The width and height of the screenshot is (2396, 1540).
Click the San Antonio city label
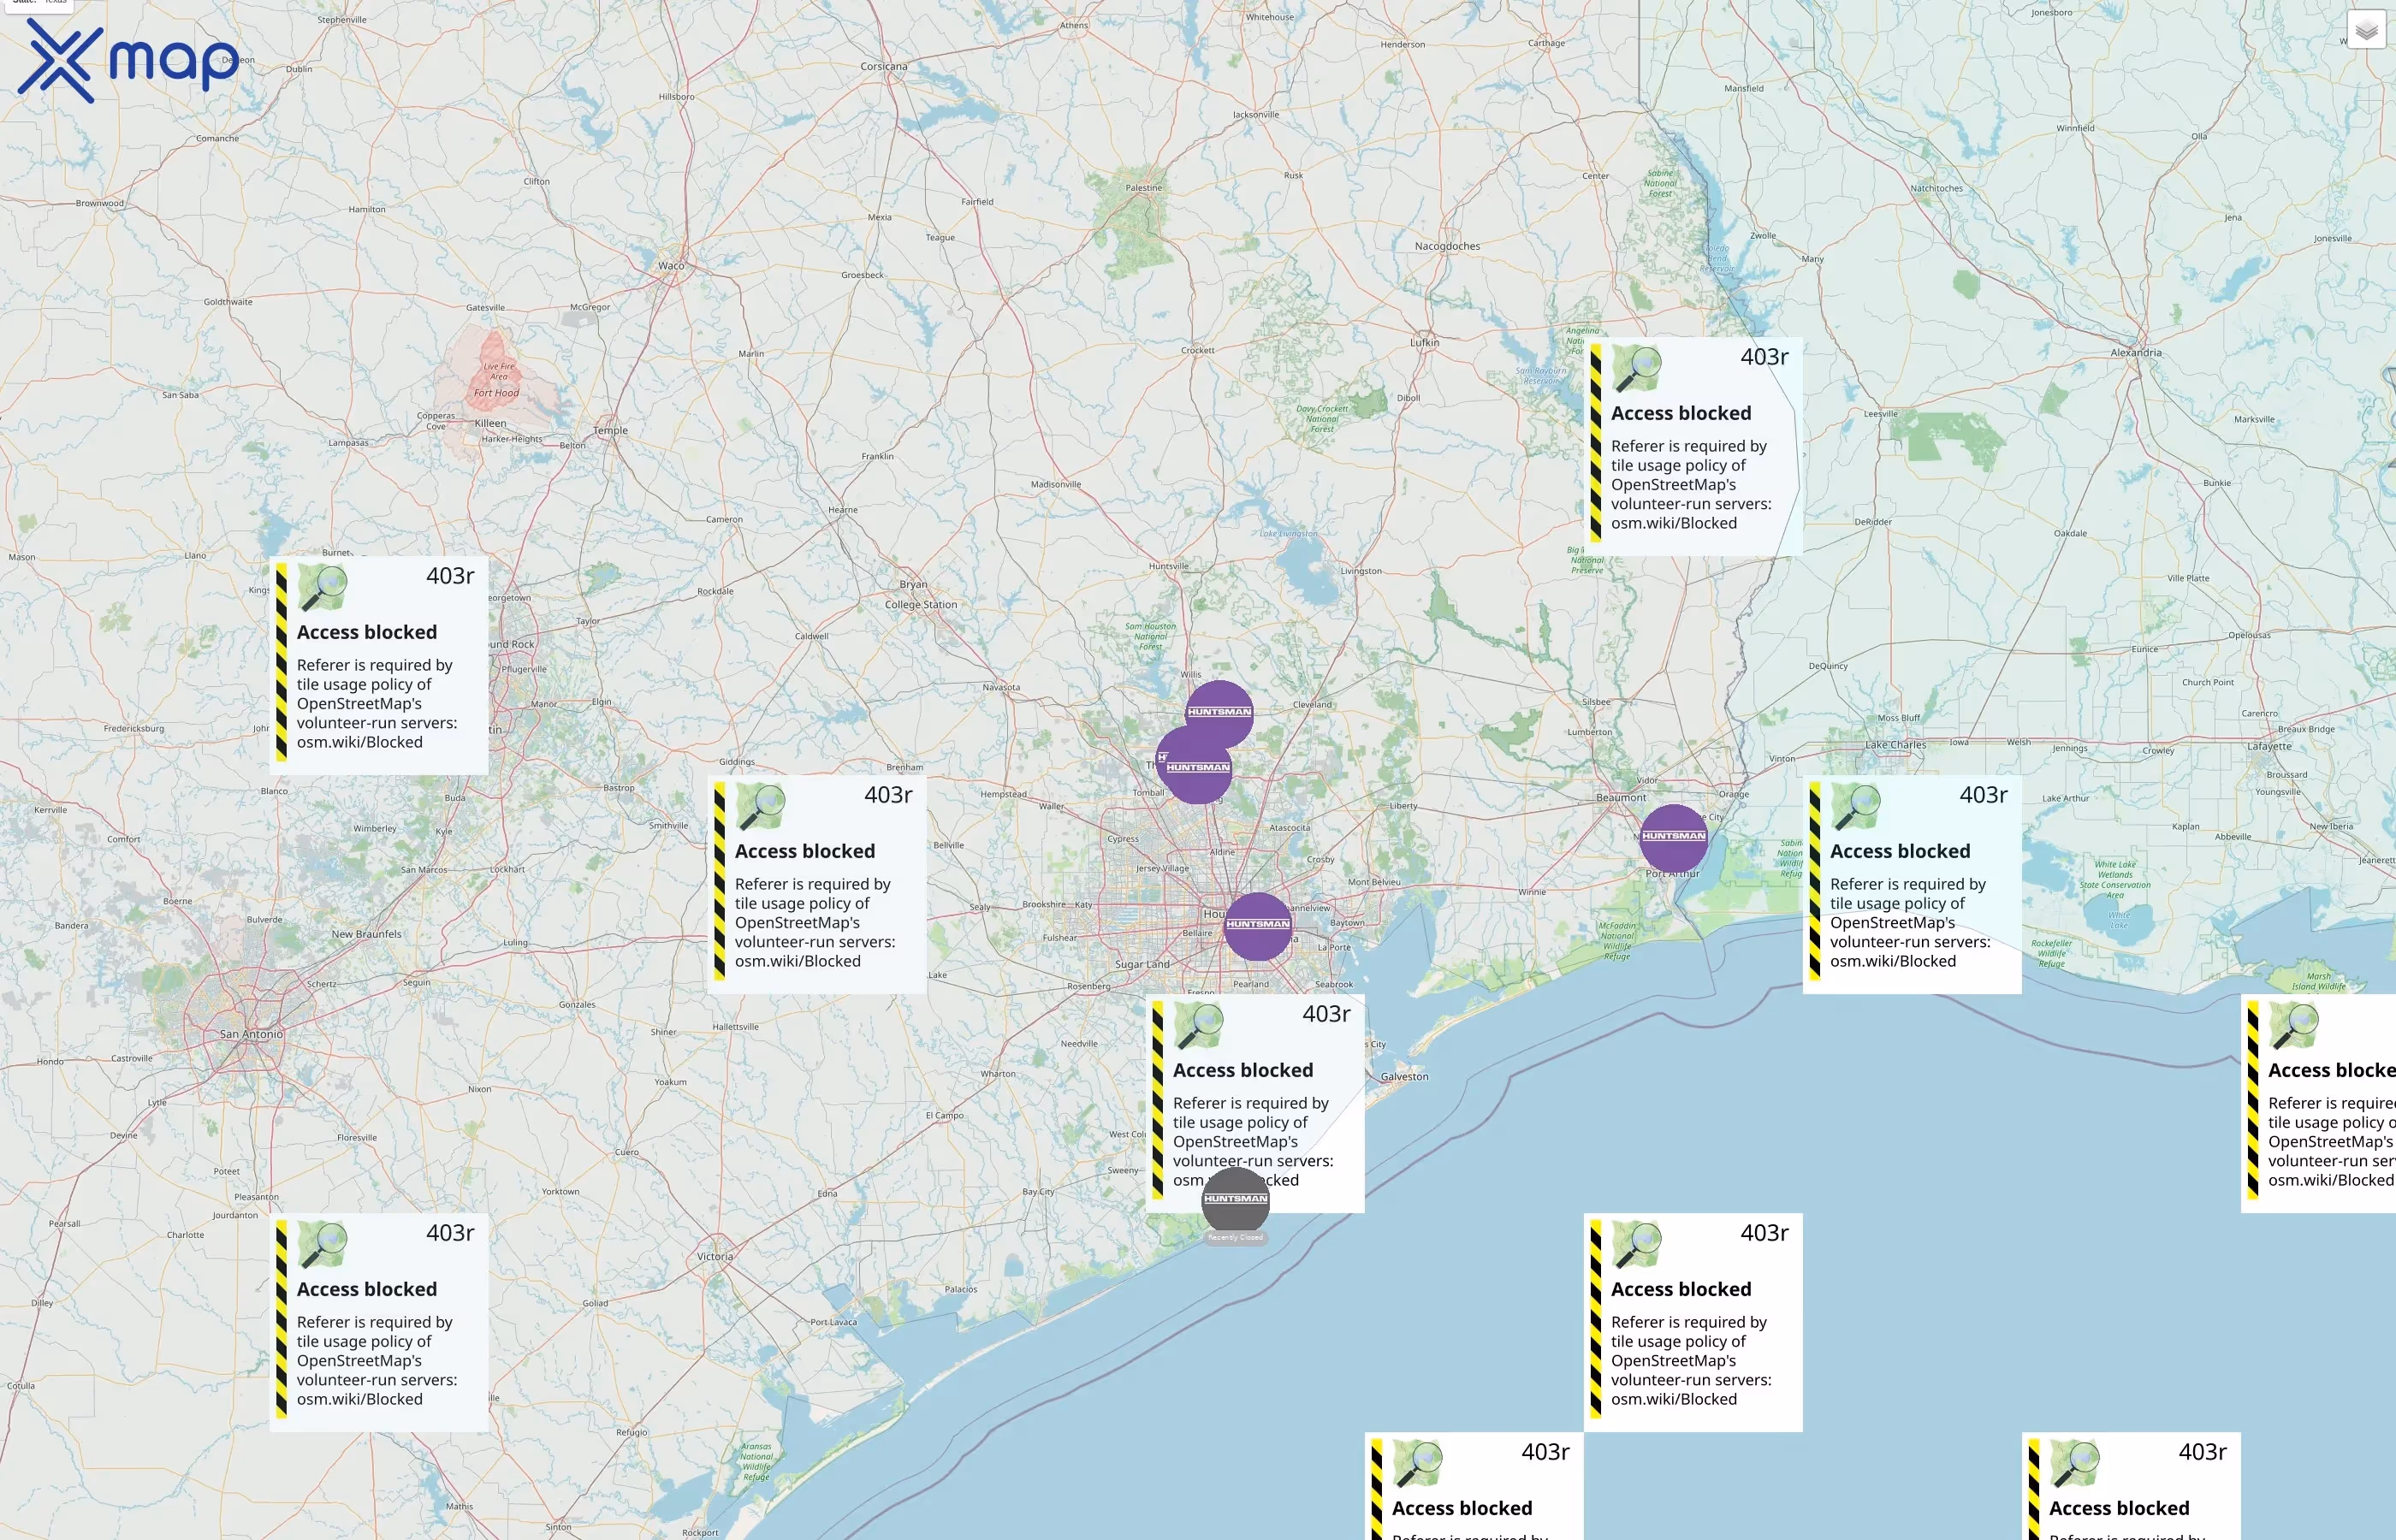pos(251,1034)
